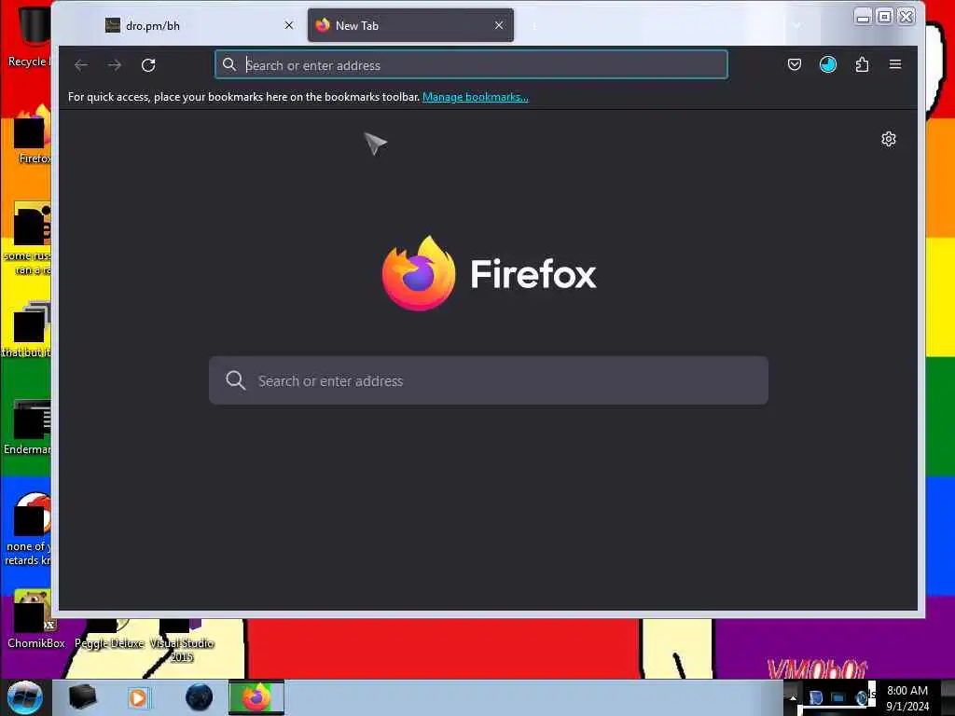This screenshot has width=955, height=716.
Task: Close the dro.pm/bh tab
Action: click(289, 25)
